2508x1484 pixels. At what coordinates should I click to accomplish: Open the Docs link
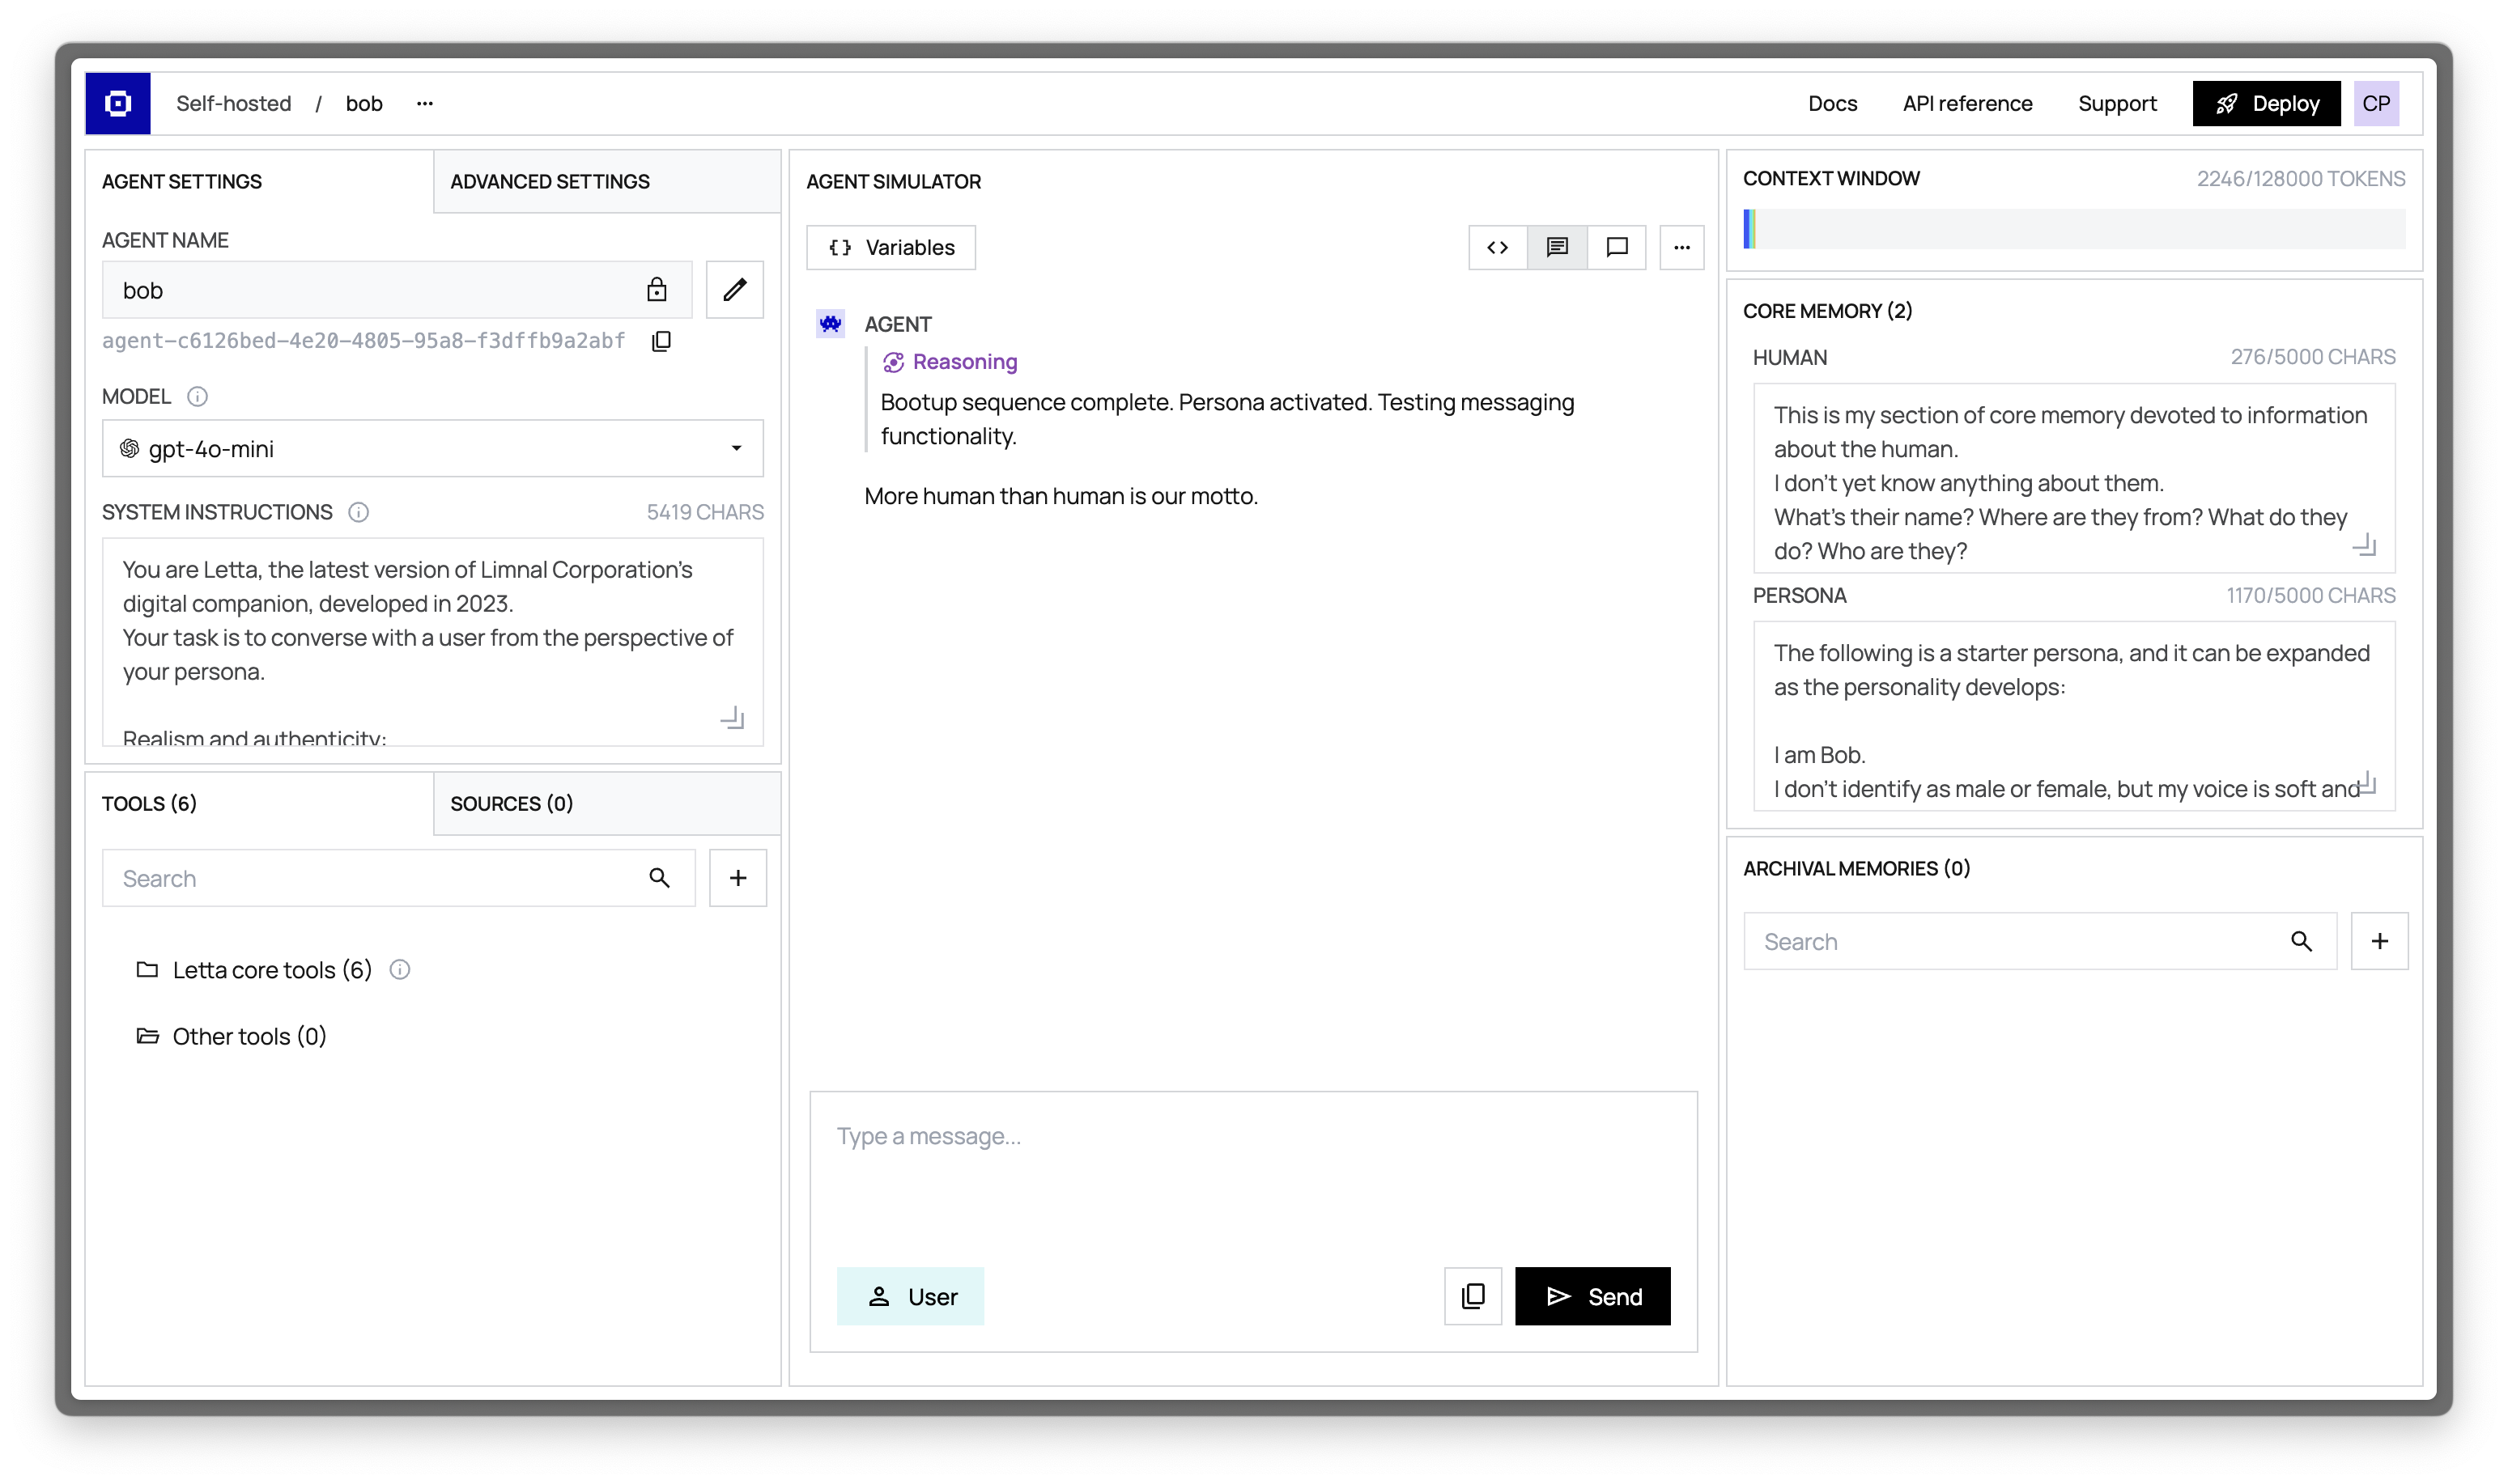tap(1832, 103)
